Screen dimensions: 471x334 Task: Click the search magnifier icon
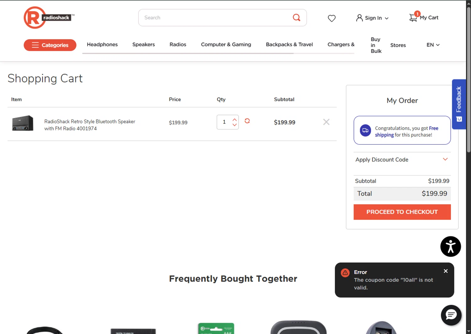coord(296,18)
